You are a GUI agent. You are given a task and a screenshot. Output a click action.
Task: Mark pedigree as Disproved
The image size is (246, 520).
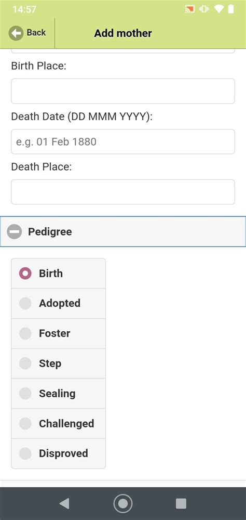[58, 453]
